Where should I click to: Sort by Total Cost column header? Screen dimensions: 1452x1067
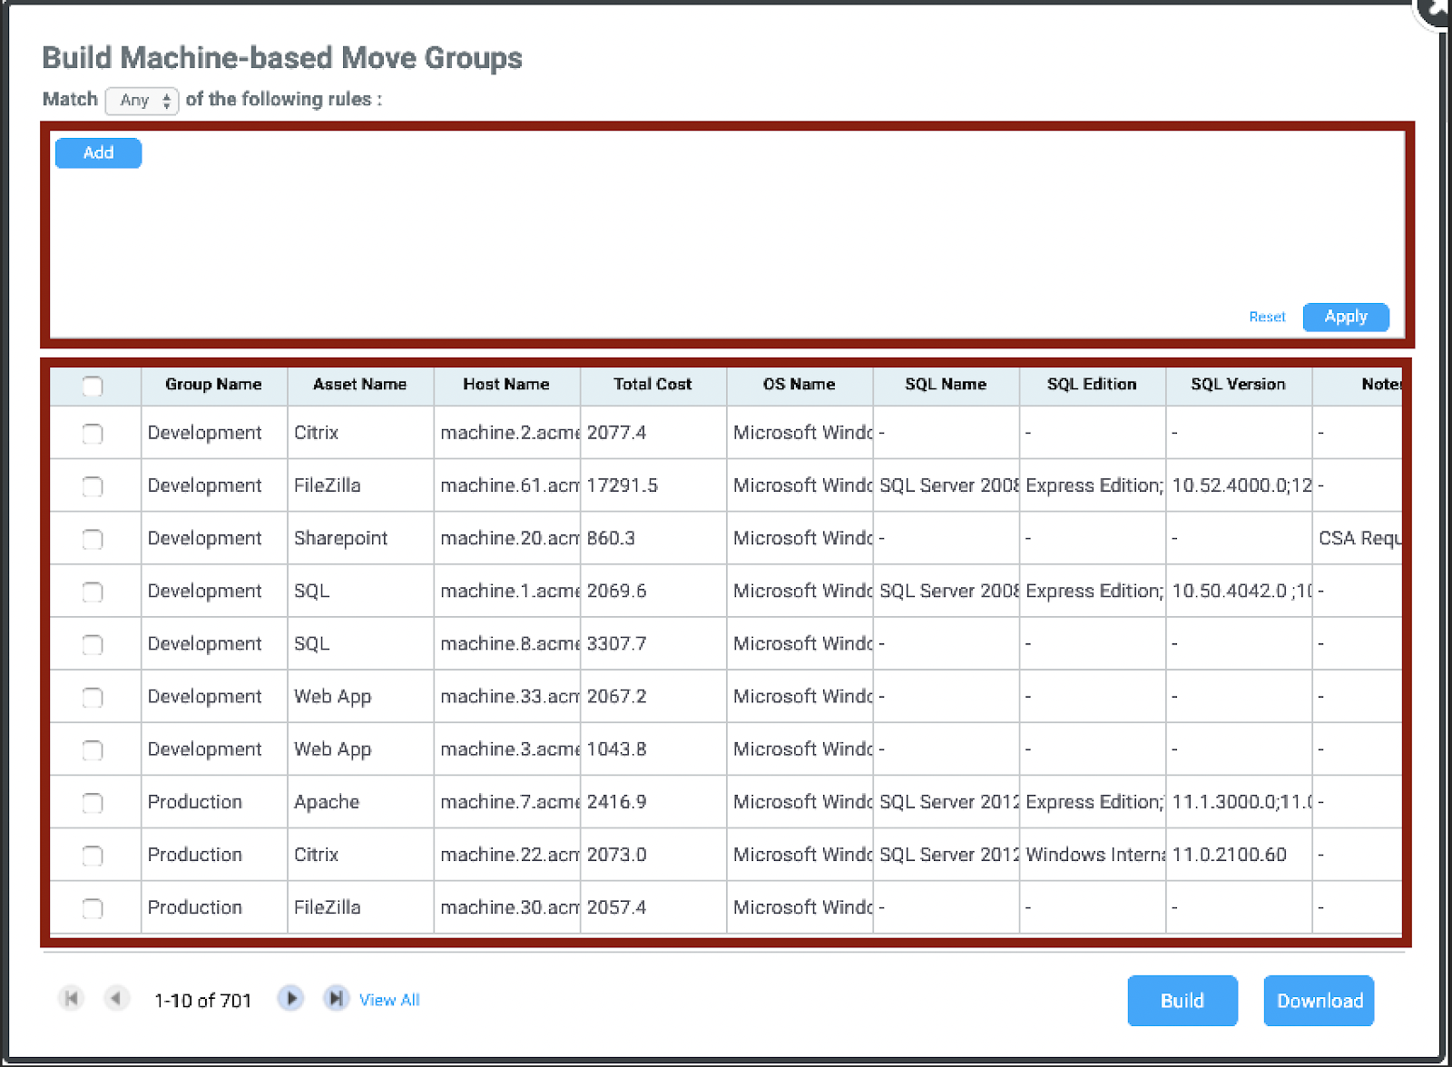click(652, 385)
